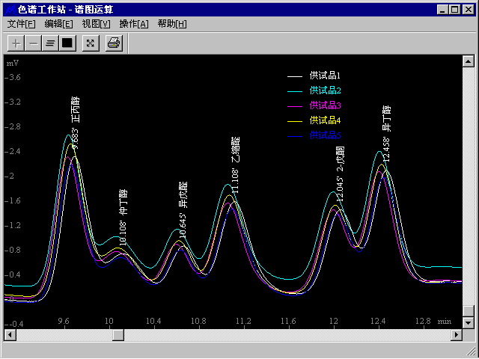The height and width of the screenshot is (359, 479).
Task: Select legend entry 供试品3
Action: 325,105
